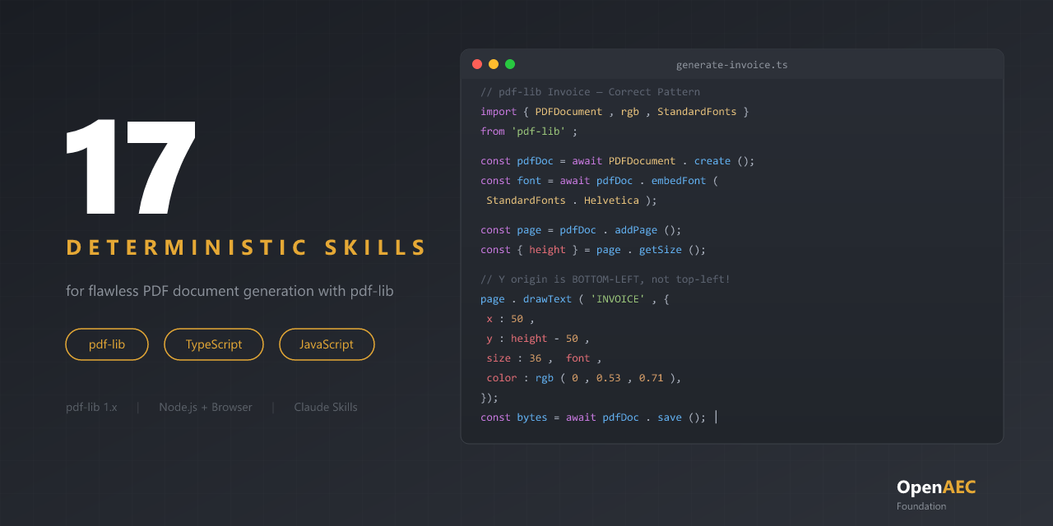The width and height of the screenshot is (1053, 526).
Task: Click the red traffic light circle
Action: (x=477, y=63)
